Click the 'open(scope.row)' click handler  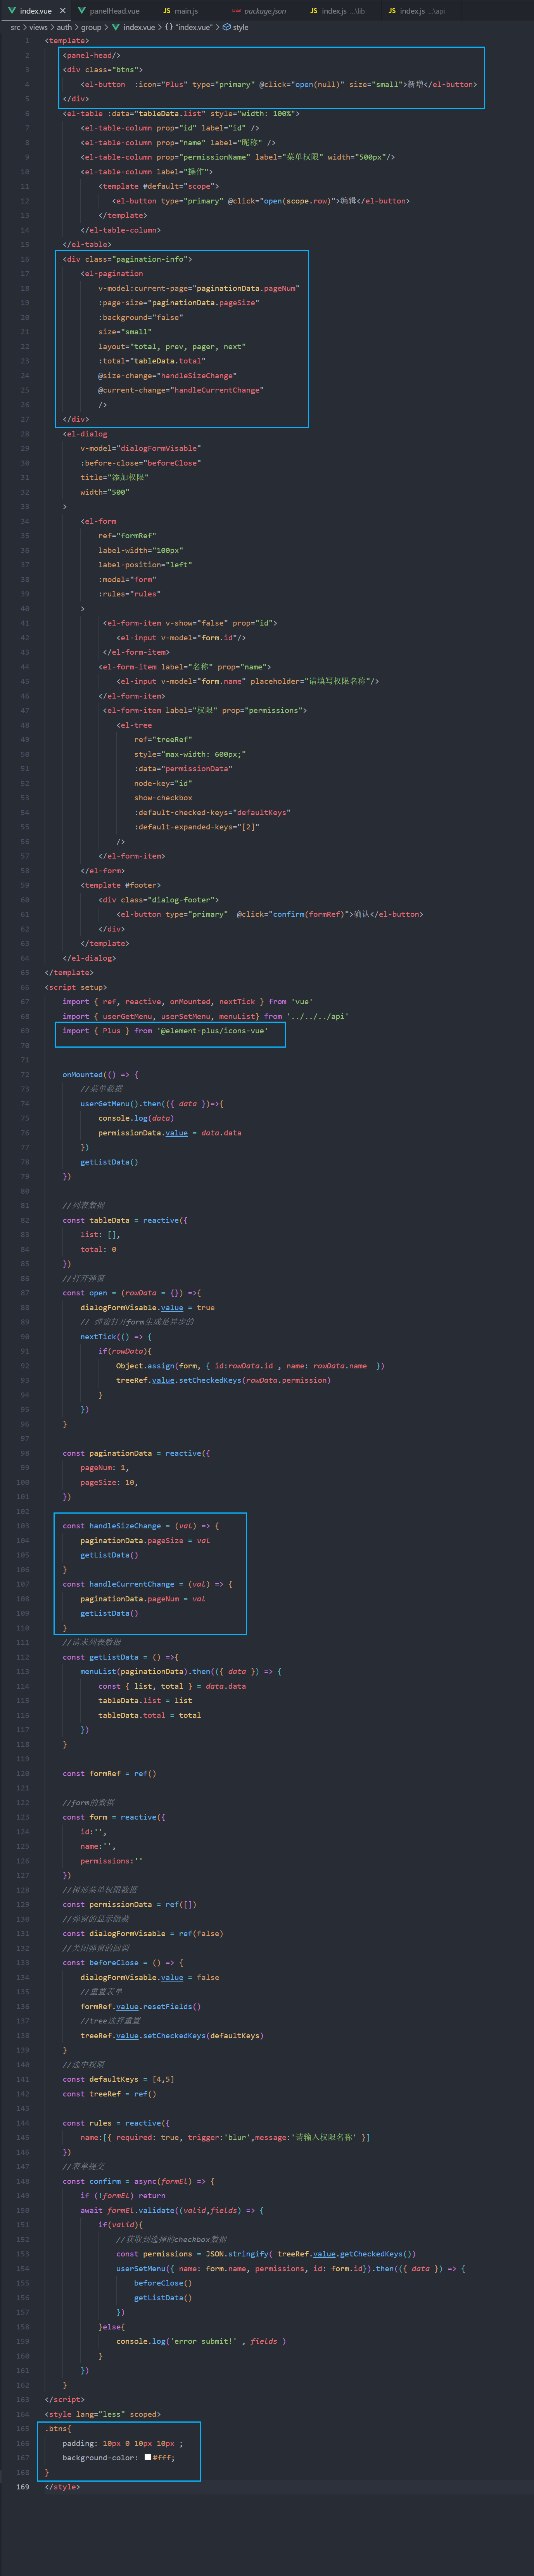pyautogui.click(x=296, y=201)
